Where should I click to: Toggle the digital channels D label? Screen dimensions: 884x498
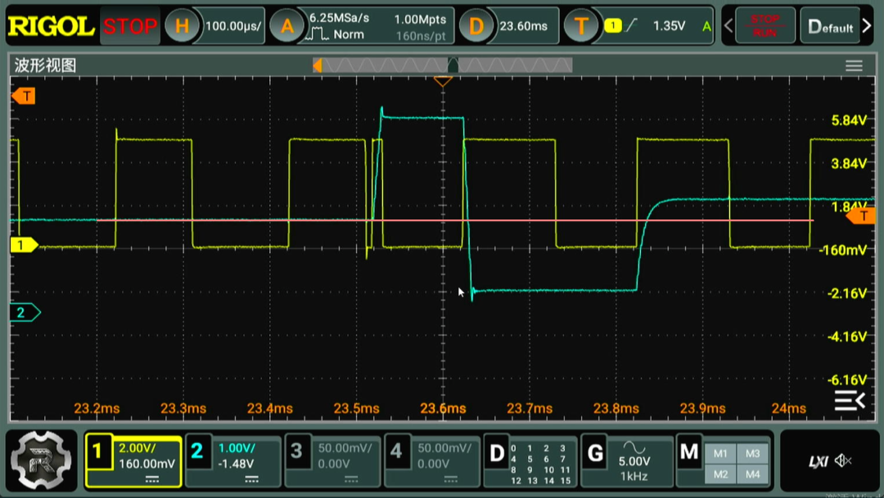(497, 453)
